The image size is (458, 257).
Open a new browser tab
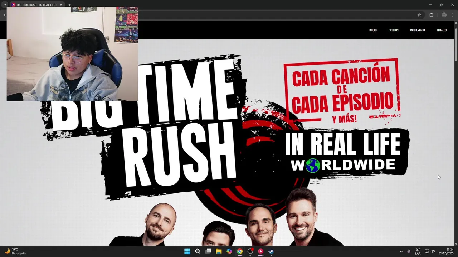point(69,5)
